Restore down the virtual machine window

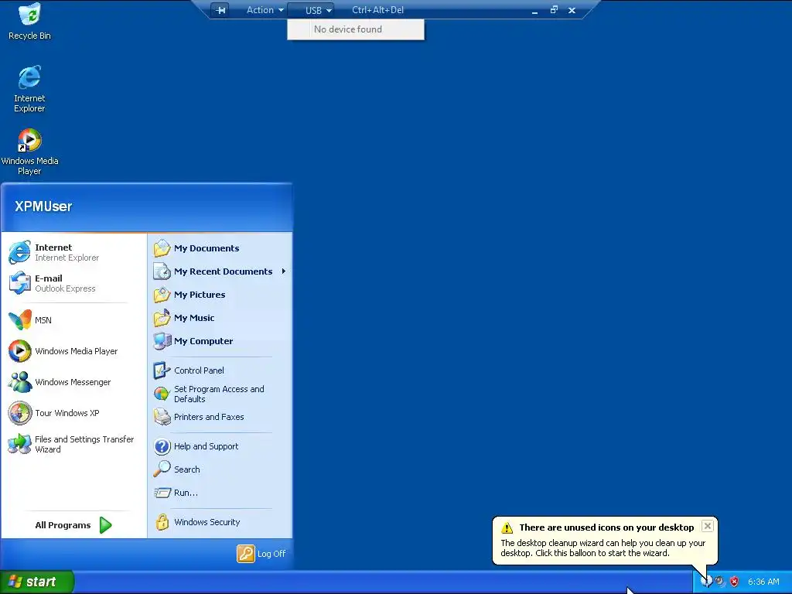coord(554,9)
